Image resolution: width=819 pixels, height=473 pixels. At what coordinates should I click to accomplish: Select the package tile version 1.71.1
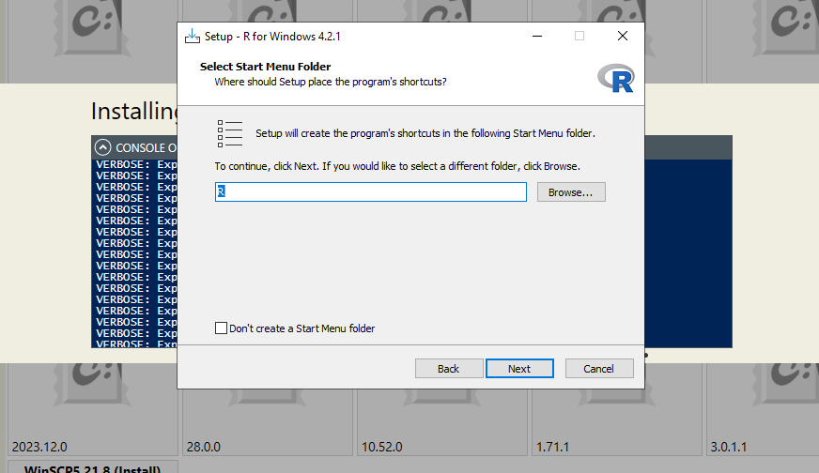click(x=617, y=410)
